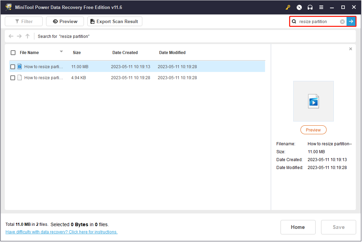
Task: Click the Date Modified value in details panel
Action: click(327, 168)
